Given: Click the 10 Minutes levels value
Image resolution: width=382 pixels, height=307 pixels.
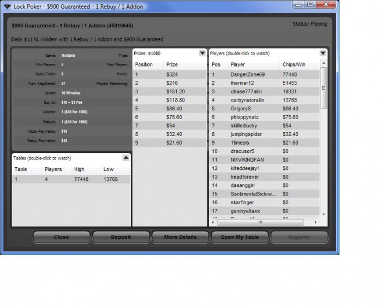Looking at the screenshot, I should tap(71, 93).
